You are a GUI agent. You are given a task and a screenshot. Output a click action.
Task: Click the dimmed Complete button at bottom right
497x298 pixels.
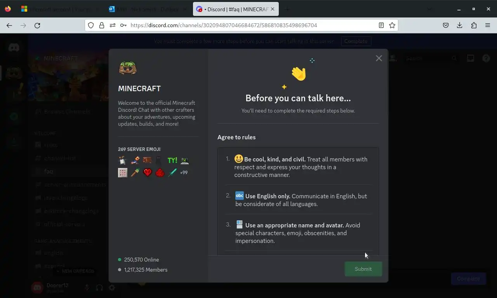tap(468, 279)
